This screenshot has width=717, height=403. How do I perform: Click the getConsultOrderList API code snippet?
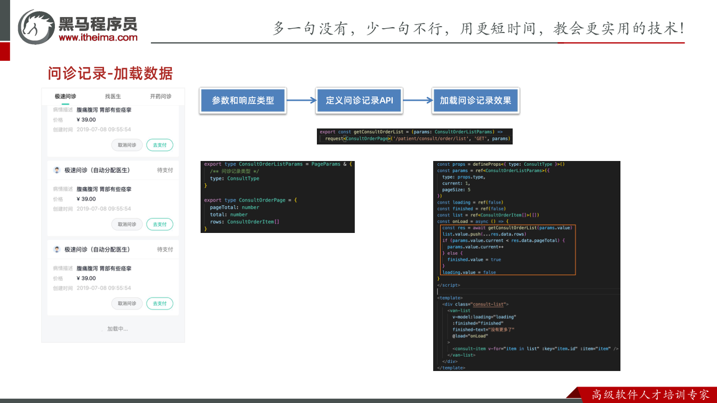pos(415,135)
